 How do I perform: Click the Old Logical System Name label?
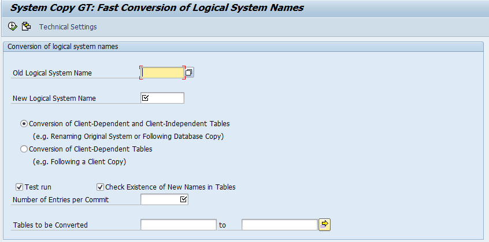(52, 73)
